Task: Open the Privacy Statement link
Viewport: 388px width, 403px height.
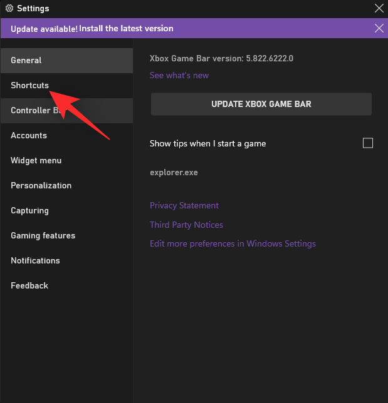Action: point(184,205)
